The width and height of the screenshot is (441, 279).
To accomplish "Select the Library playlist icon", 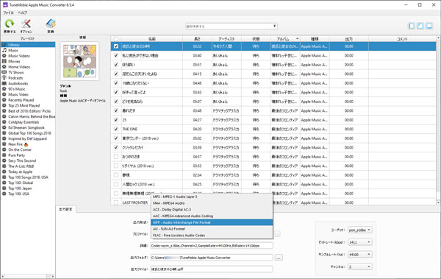I will coord(4,45).
